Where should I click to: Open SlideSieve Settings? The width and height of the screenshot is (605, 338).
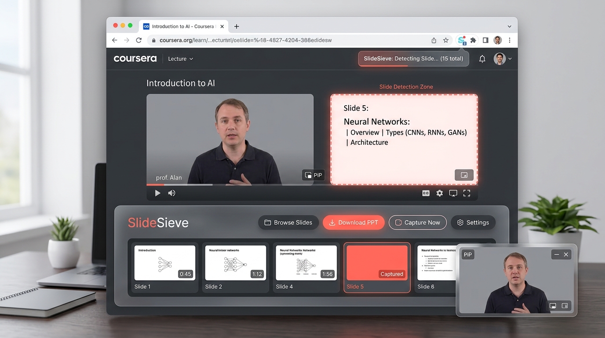473,222
